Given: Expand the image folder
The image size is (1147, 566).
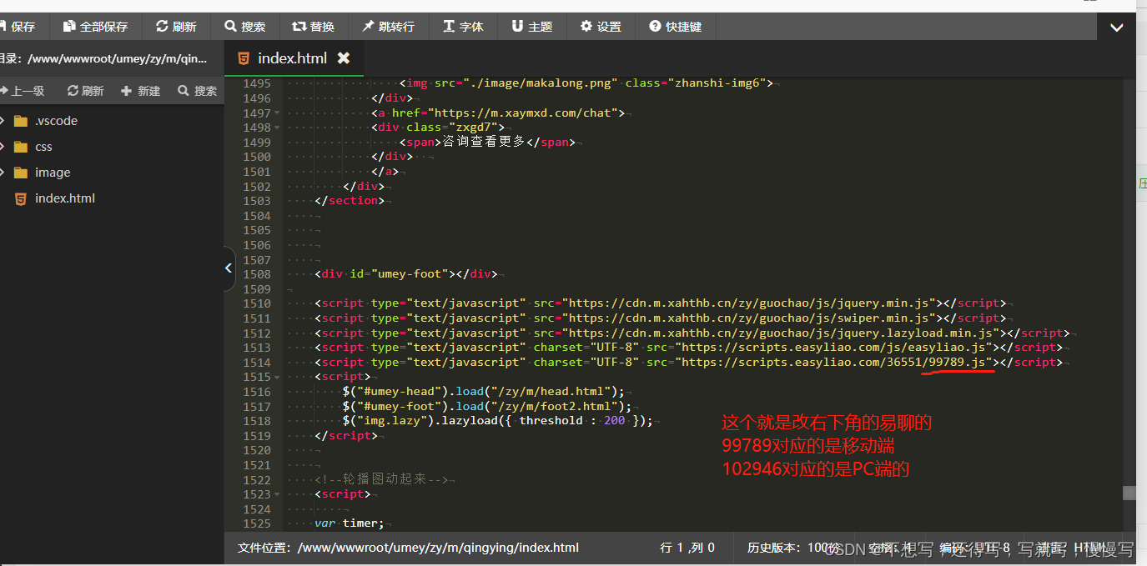Looking at the screenshot, I should tap(3, 173).
